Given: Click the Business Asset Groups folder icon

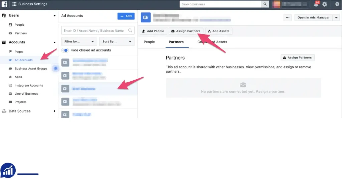Looking at the screenshot, I should tap(10, 69).
